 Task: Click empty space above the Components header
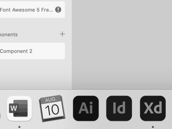[33, 25]
